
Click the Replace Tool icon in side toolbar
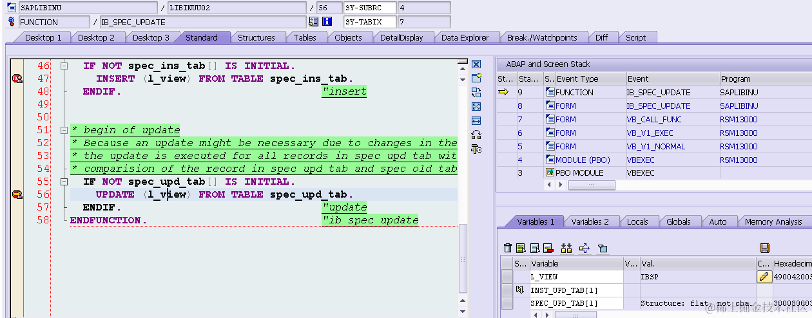[476, 92]
